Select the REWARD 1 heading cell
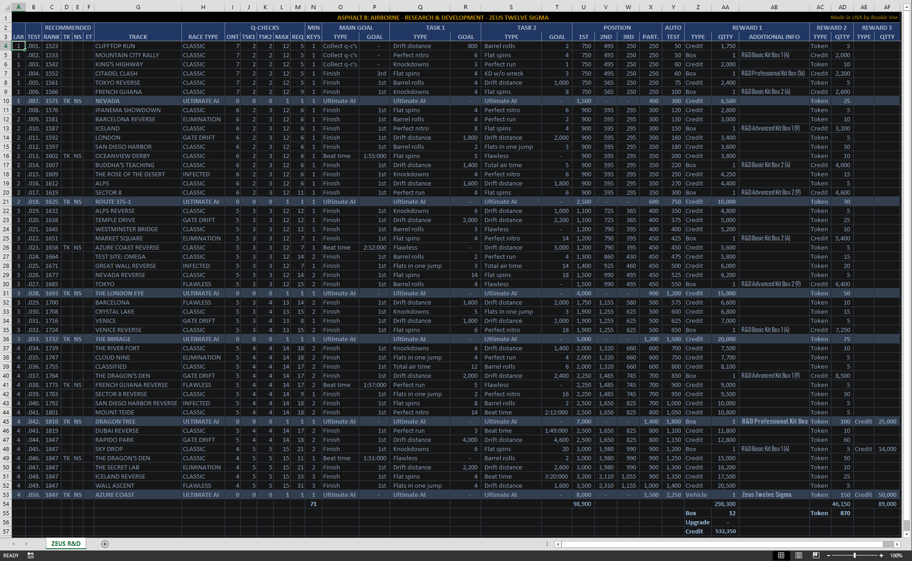This screenshot has width=912, height=561. pyautogui.click(x=747, y=27)
